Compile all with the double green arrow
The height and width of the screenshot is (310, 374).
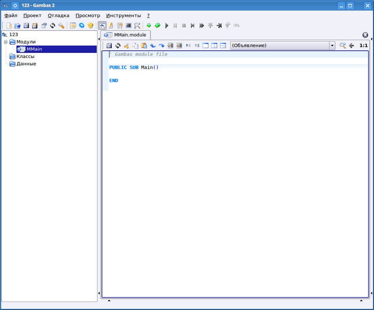coord(158,25)
